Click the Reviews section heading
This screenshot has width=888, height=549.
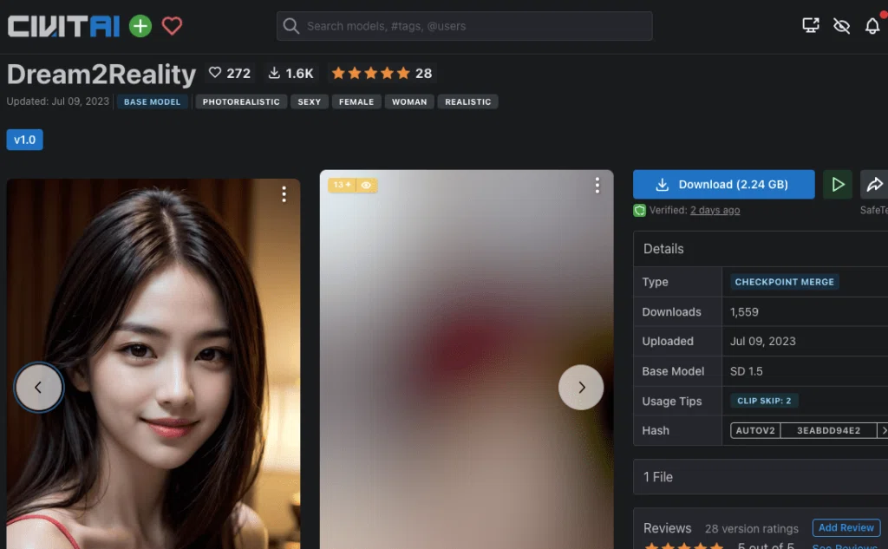[667, 528]
